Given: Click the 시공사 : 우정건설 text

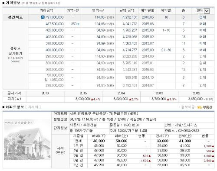Looking at the screenshot, I should click(x=83, y=125).
